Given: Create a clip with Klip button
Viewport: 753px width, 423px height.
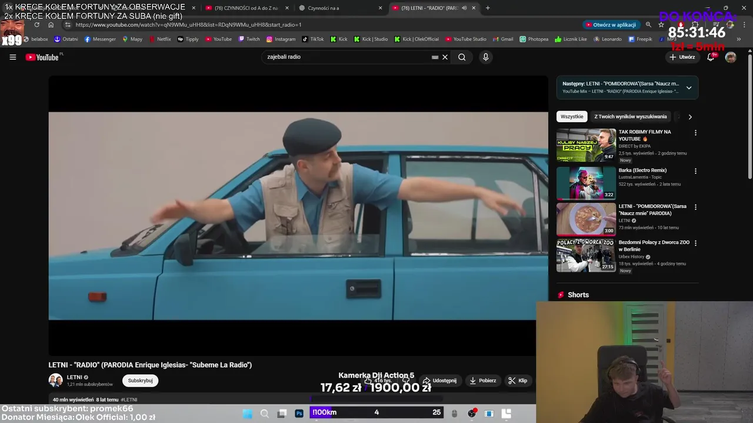Looking at the screenshot, I should pos(518,381).
